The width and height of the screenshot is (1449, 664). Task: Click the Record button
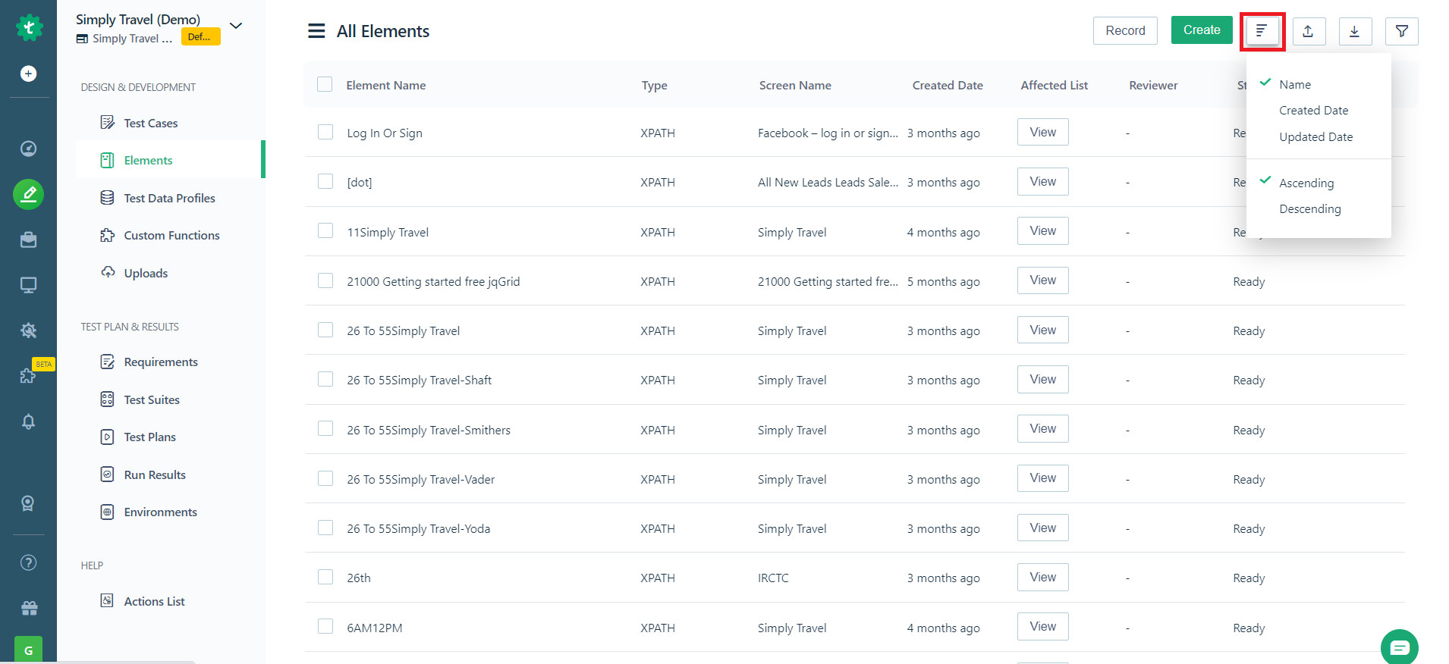tap(1125, 30)
